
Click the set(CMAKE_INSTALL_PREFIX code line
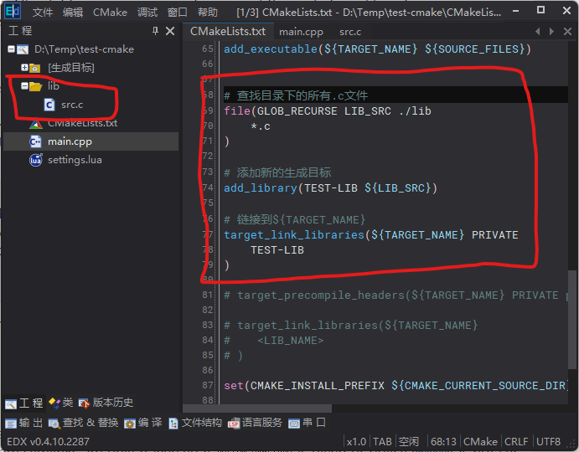coord(395,386)
